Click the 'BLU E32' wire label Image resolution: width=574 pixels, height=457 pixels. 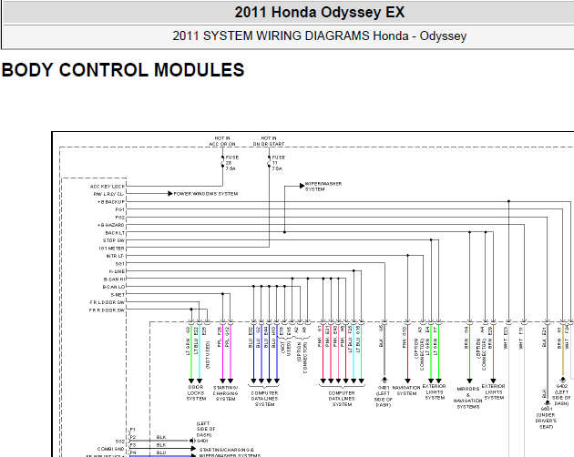[x=251, y=337]
